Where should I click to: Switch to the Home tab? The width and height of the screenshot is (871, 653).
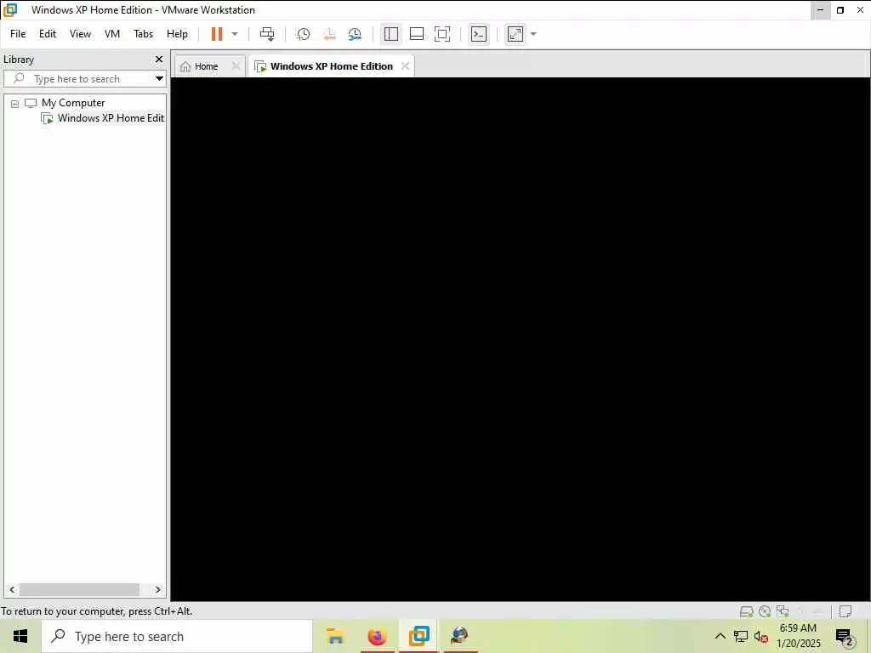point(206,66)
